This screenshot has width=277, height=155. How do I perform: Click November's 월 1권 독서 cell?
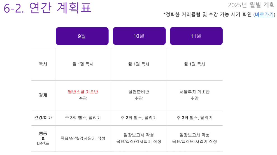(195, 64)
